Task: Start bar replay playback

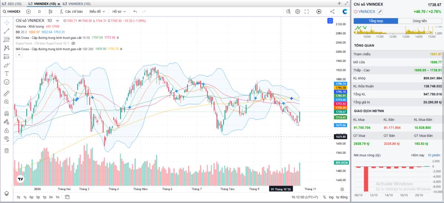Action: [319, 11]
